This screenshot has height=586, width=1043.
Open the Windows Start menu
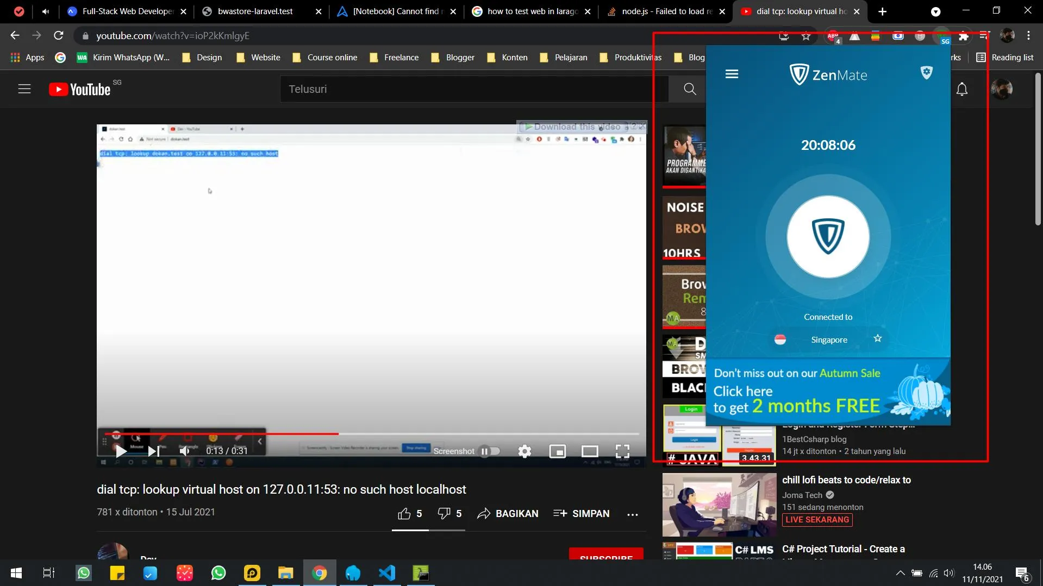click(x=16, y=573)
